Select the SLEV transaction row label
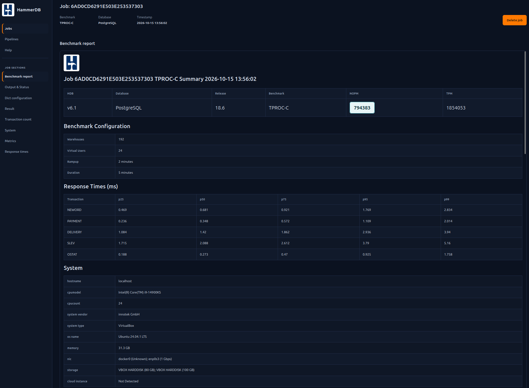Viewport: 529px width, 388px height. pos(71,243)
